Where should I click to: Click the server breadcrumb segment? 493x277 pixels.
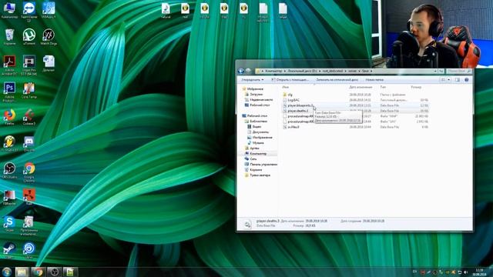352,71
